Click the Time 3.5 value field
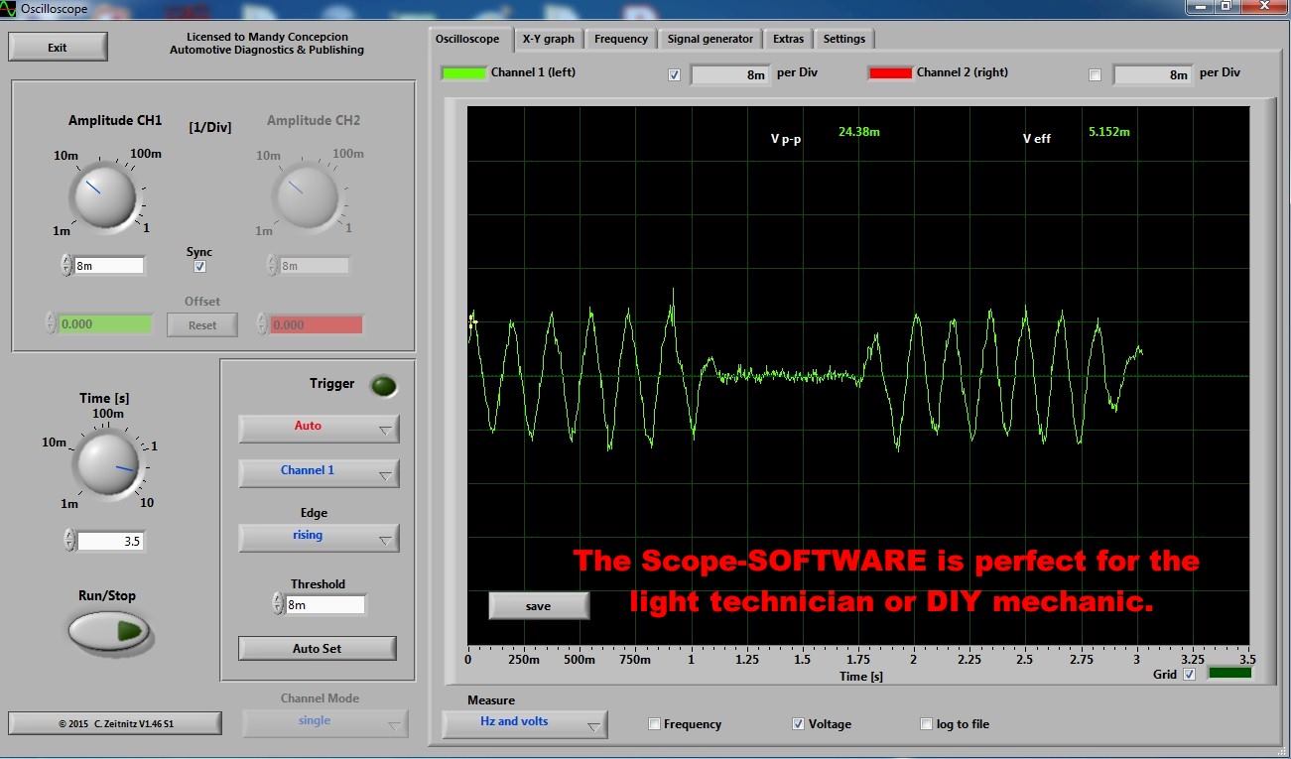This screenshot has width=1291, height=759. point(111,541)
